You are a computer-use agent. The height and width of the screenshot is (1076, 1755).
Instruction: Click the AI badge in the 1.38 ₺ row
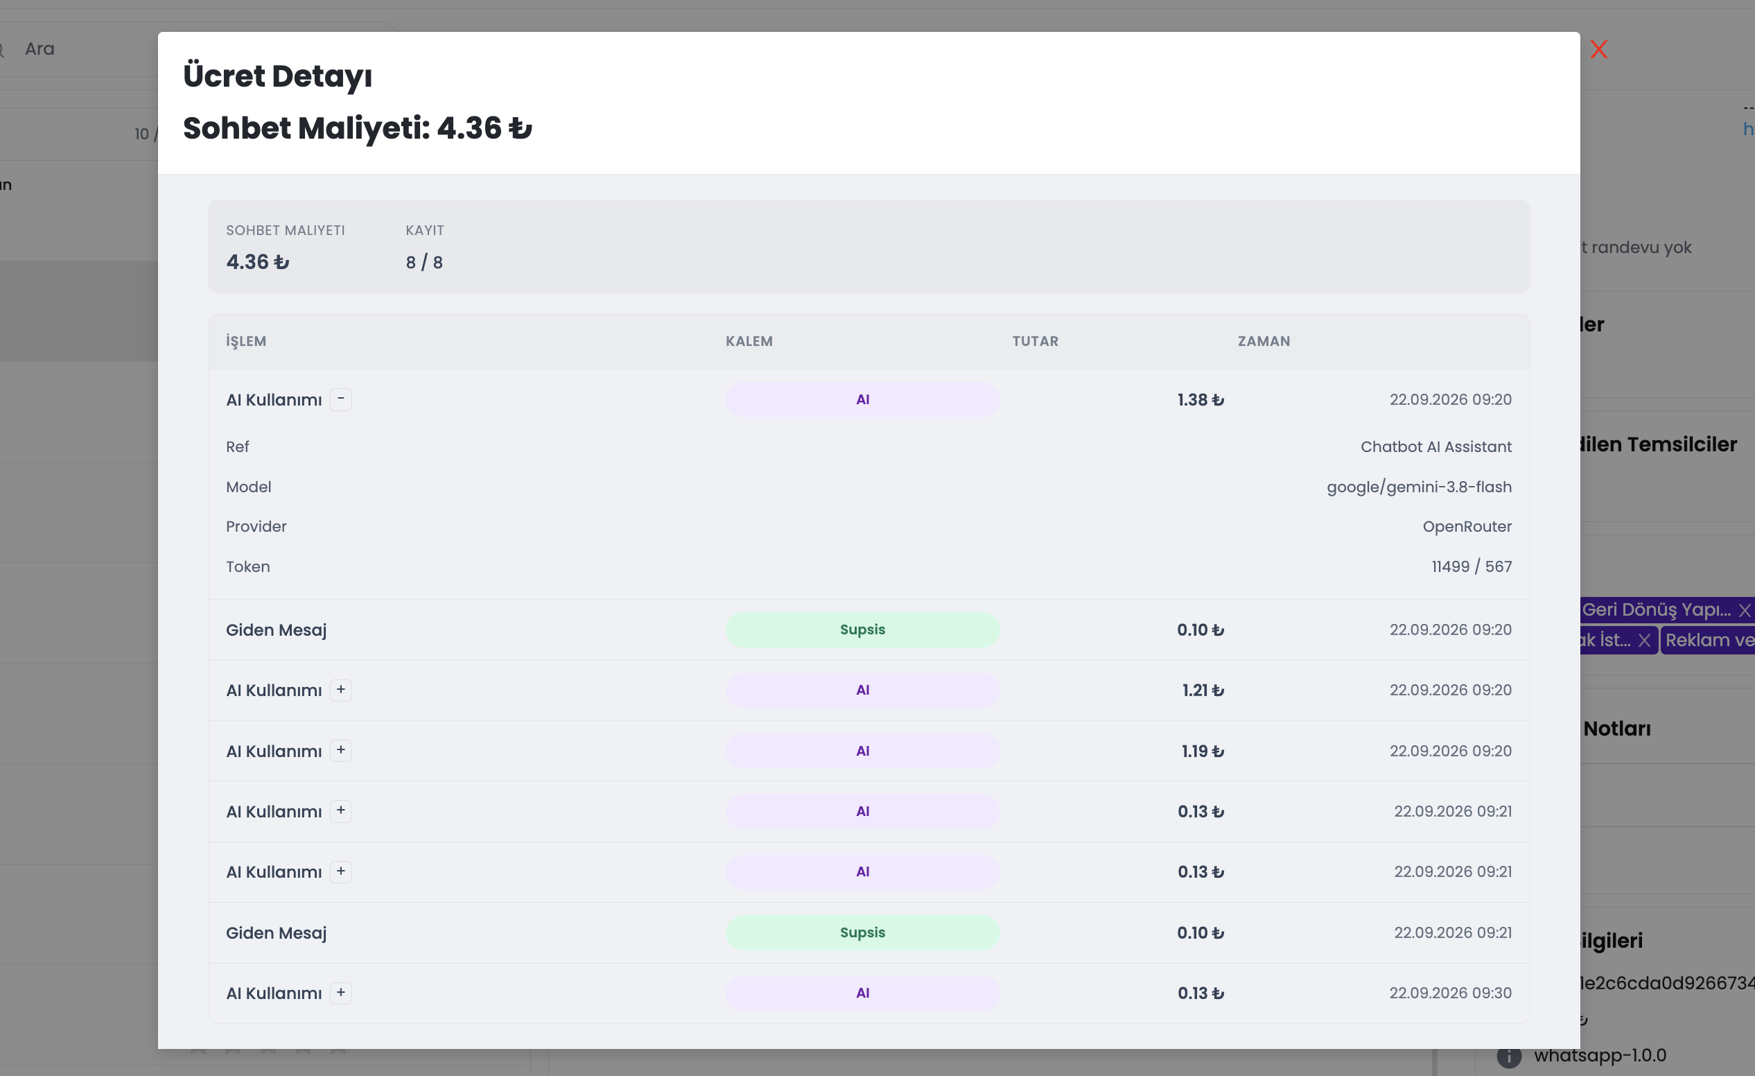pos(862,400)
